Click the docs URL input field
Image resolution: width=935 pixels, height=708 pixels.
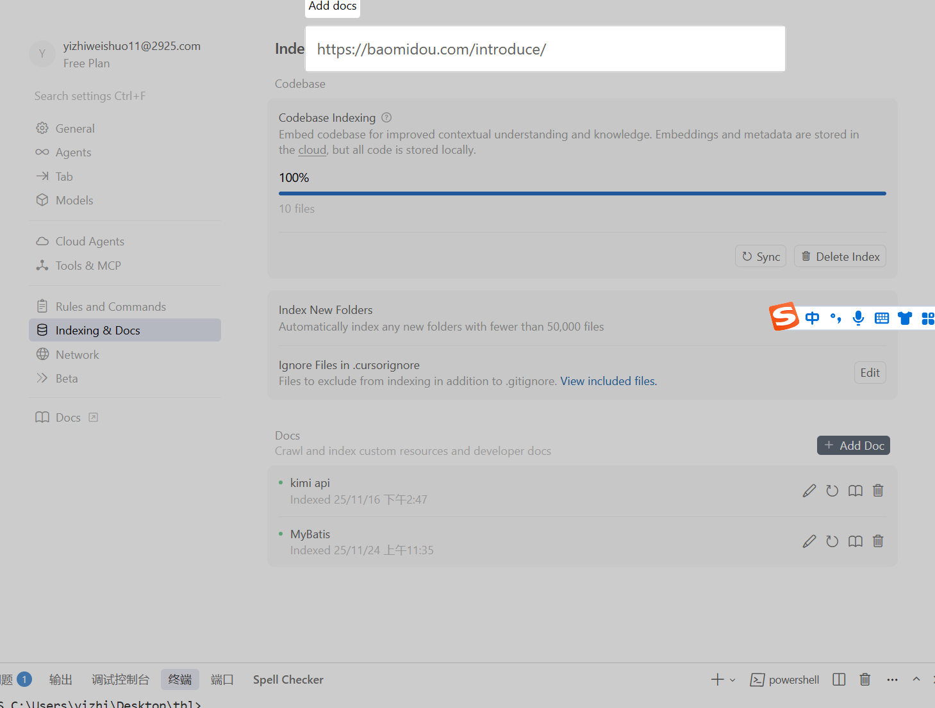[x=545, y=49]
